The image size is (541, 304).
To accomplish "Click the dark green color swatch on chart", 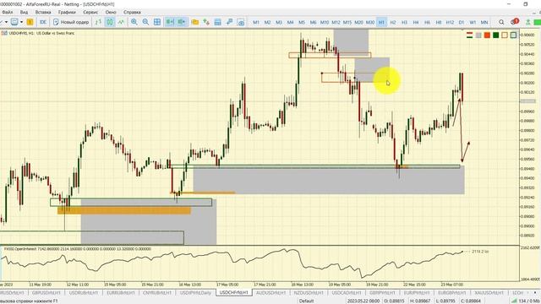I will [496, 35].
